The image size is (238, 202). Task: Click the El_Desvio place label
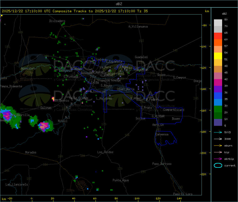pyautogui.click(x=62, y=101)
